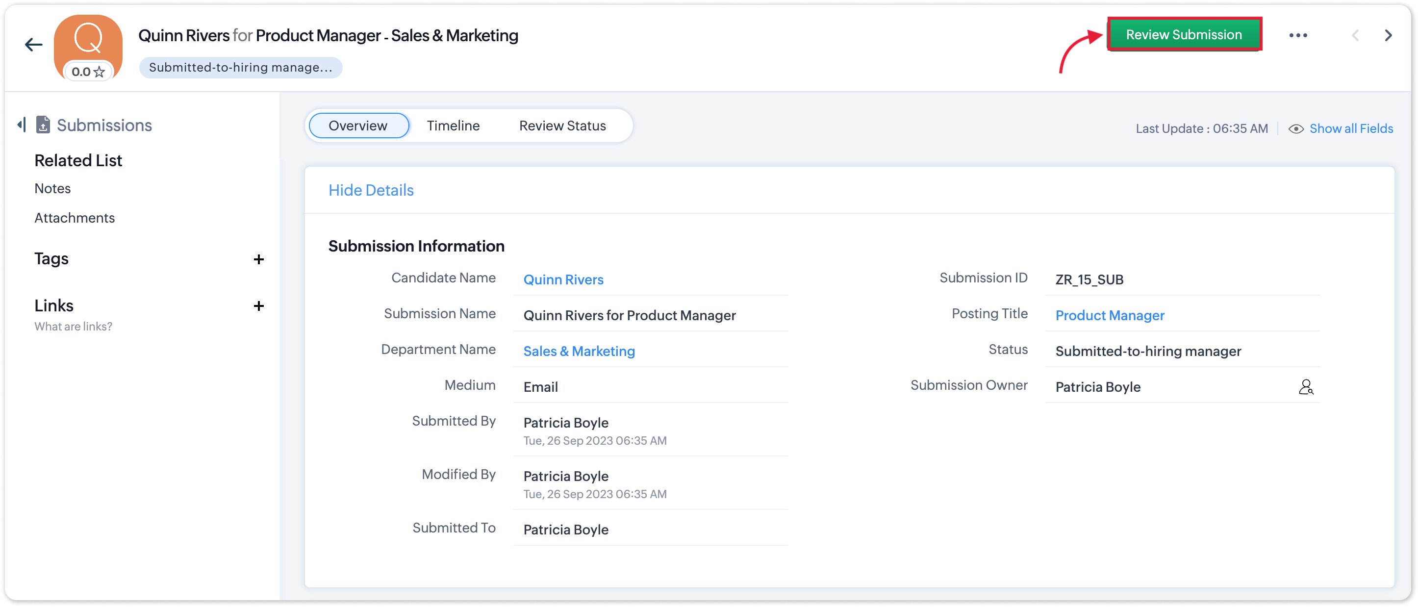Expand the Submitted-to-hiring manager status pill
Screen dimensions: 1418x607
241,68
